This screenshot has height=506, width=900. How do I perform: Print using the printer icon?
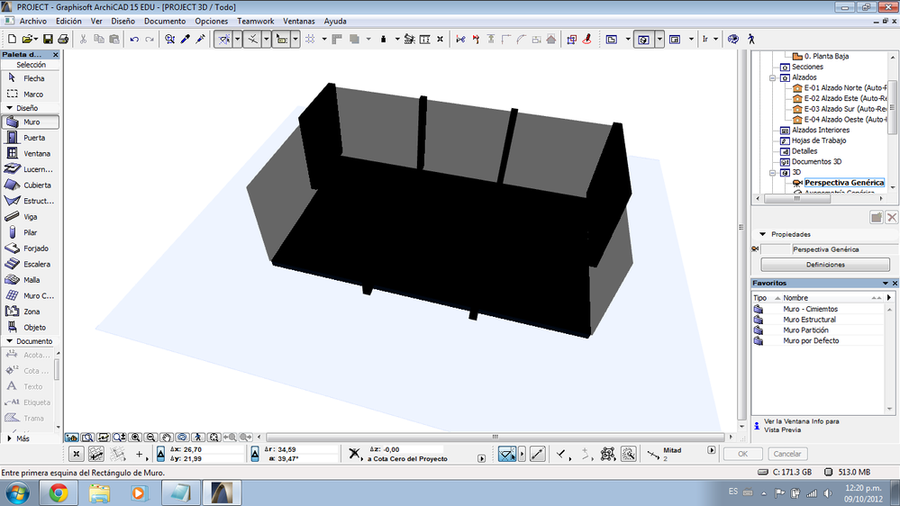tap(63, 39)
